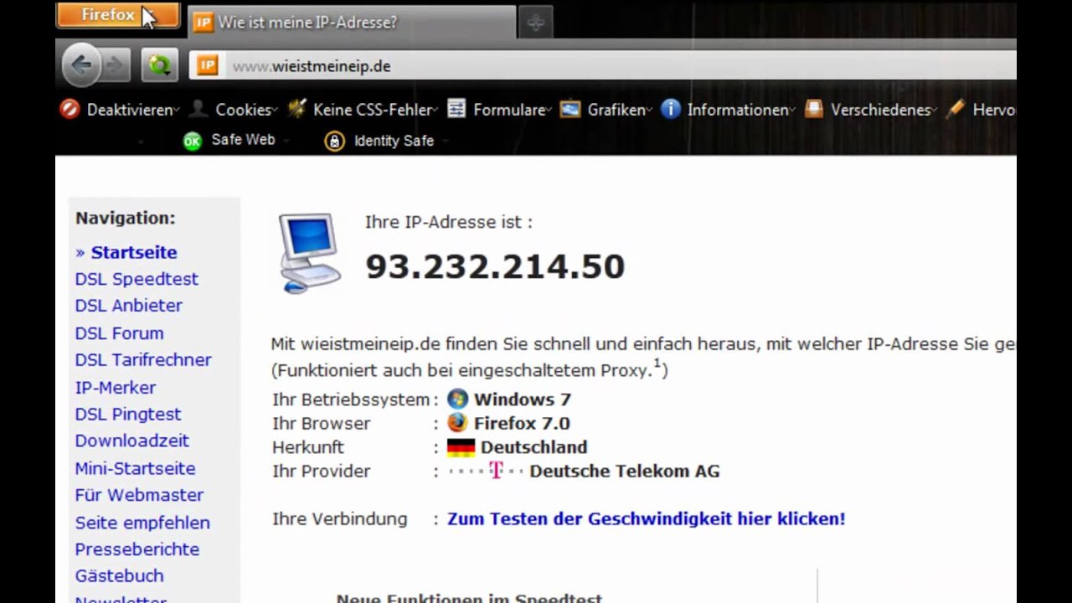Select the 'Wie ist meine IP-Adresse?' tab
This screenshot has width=1072, height=603.
click(x=352, y=23)
